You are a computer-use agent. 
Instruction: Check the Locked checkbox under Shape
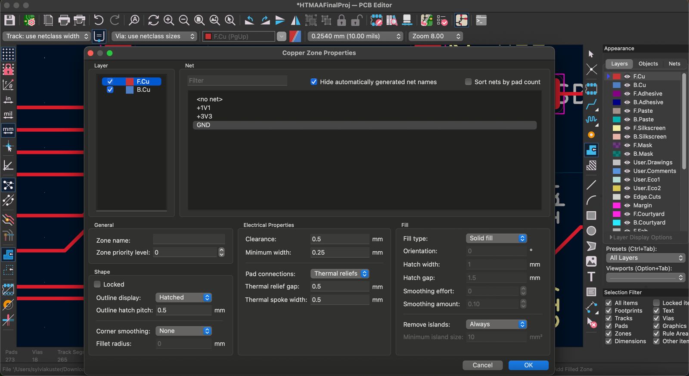[97, 284]
